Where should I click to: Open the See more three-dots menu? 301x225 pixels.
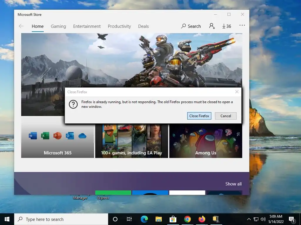pyautogui.click(x=242, y=25)
